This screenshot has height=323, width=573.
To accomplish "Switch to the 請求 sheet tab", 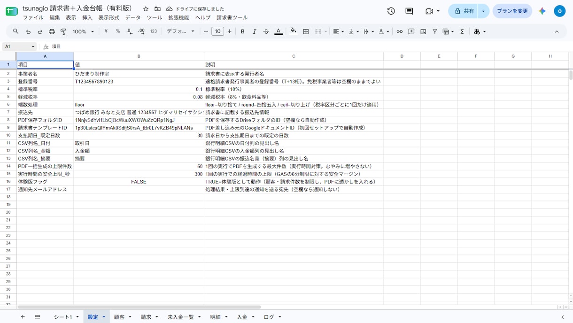I will coord(146,317).
